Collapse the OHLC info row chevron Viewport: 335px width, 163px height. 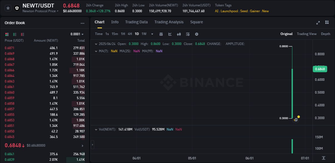pyautogui.click(x=96, y=44)
